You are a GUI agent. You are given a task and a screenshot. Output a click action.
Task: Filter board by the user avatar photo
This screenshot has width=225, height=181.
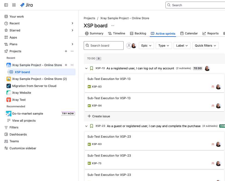click(134, 46)
